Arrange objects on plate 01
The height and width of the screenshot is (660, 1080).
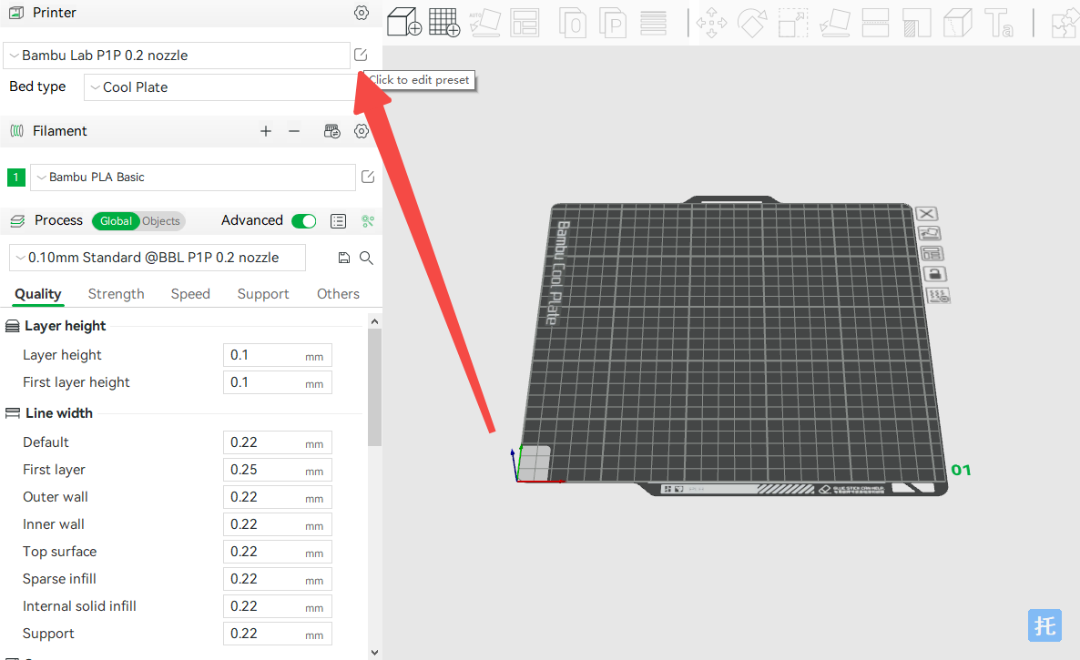point(932,254)
